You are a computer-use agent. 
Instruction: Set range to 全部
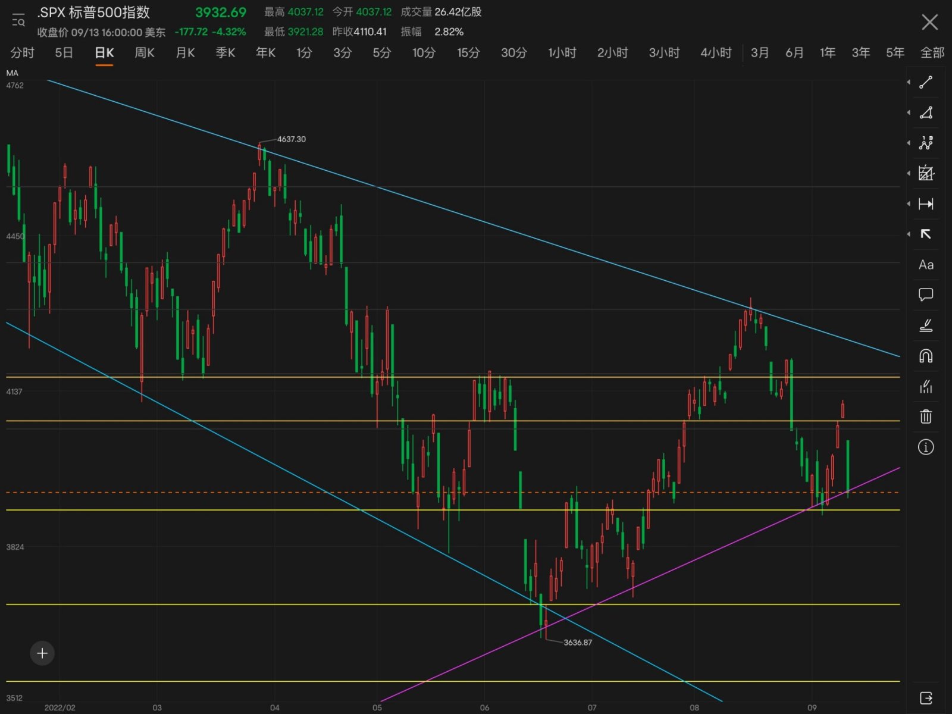tap(932, 53)
